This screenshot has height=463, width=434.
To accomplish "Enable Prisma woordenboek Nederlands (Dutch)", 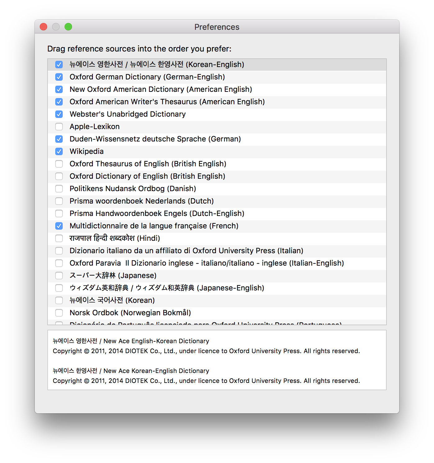I will tap(59, 201).
